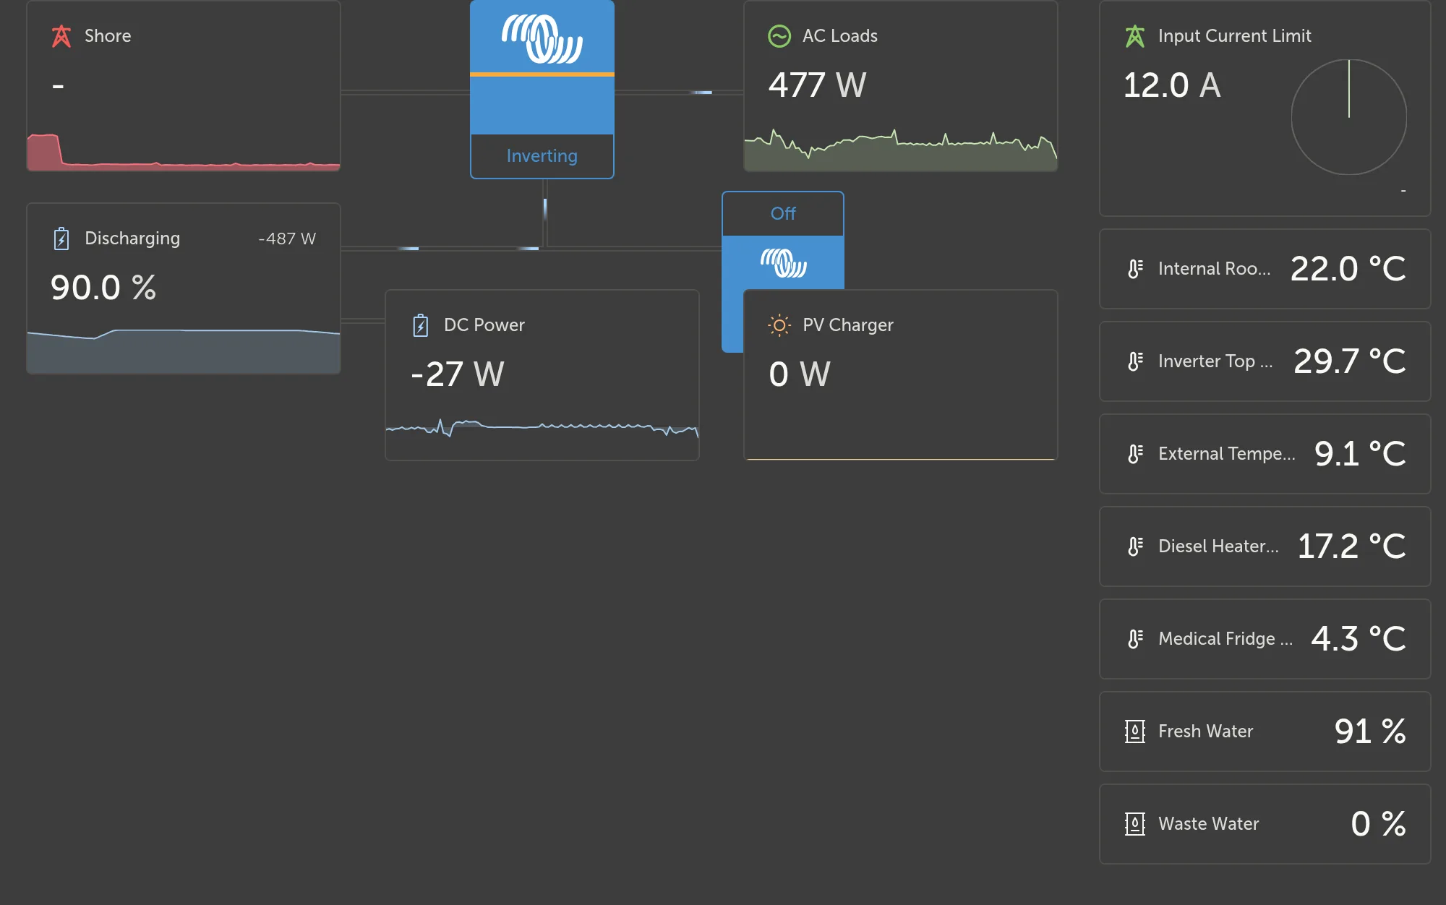Click the PV Charger sun icon
The width and height of the screenshot is (1446, 905).
pyautogui.click(x=779, y=325)
